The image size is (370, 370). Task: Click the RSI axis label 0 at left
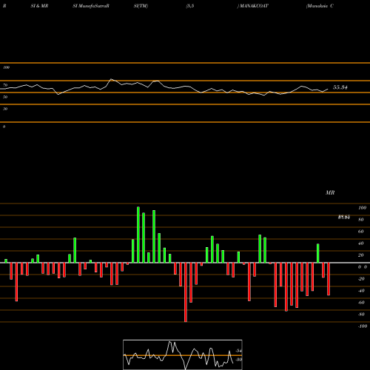tap(4, 127)
